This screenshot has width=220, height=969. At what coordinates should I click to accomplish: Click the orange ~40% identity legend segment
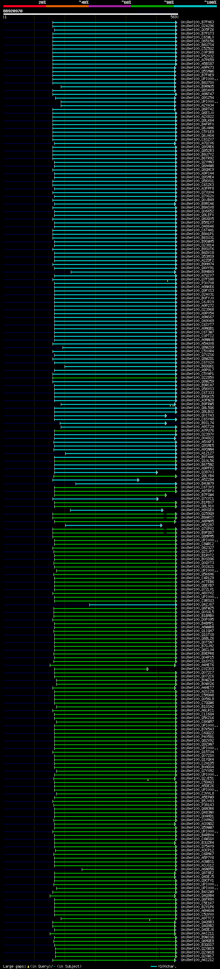coord(67,6)
